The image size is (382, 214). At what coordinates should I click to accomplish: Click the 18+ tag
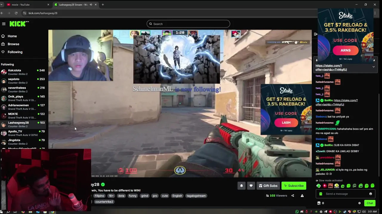point(111,196)
